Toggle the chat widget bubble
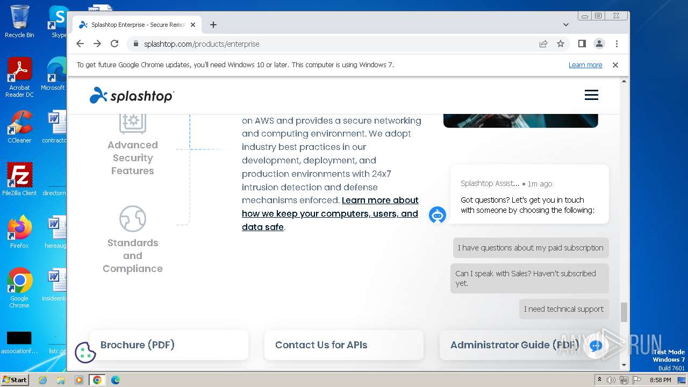Viewport: 688px width, 387px height. [x=595, y=346]
